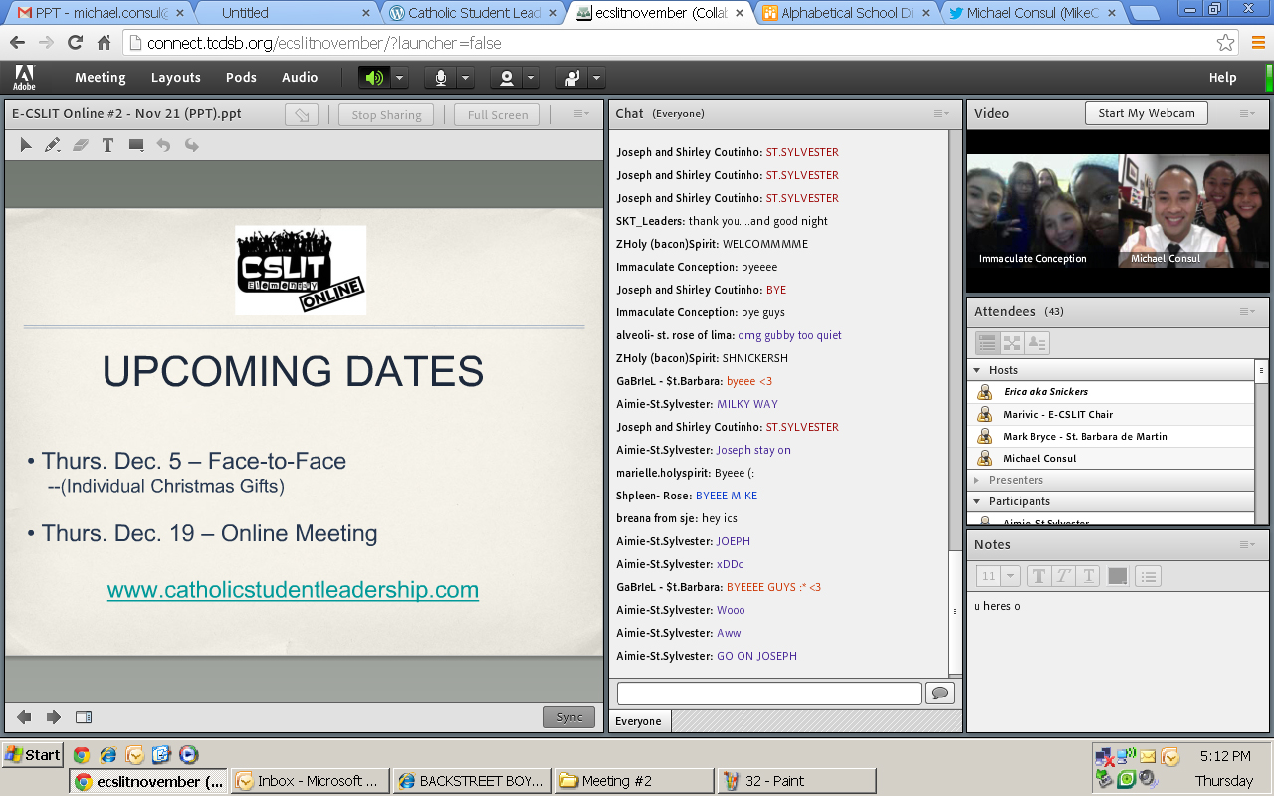Switch attendees to breakout room view
Screen dimensions: 1274x796
[x=1012, y=343]
